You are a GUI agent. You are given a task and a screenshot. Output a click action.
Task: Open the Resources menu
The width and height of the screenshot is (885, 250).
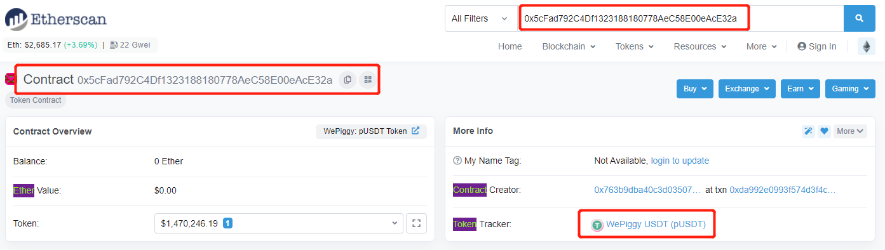pos(699,46)
